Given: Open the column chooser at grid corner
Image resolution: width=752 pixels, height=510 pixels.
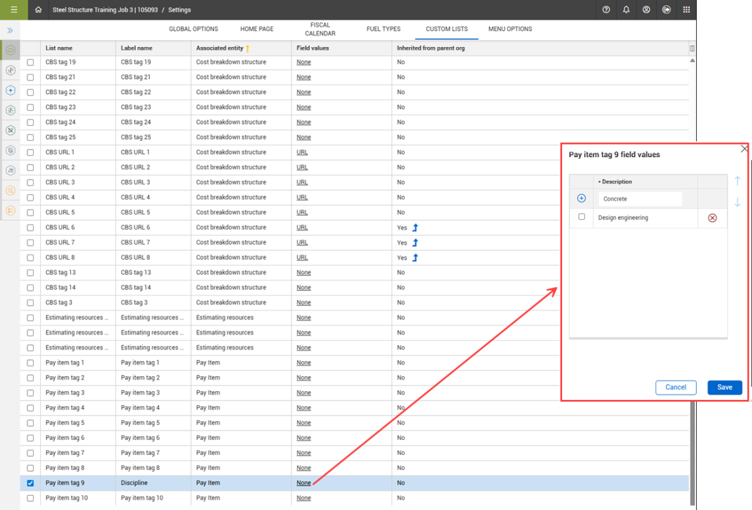Looking at the screenshot, I should coord(692,48).
